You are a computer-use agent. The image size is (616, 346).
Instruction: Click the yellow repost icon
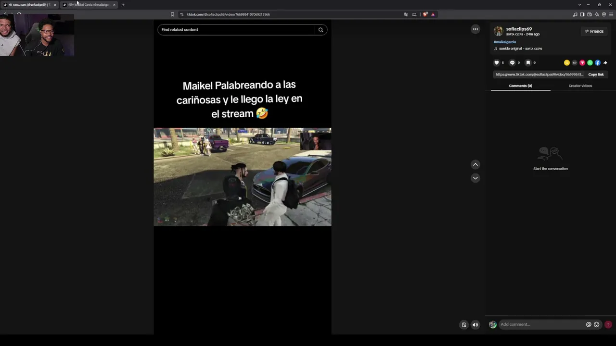click(x=567, y=62)
